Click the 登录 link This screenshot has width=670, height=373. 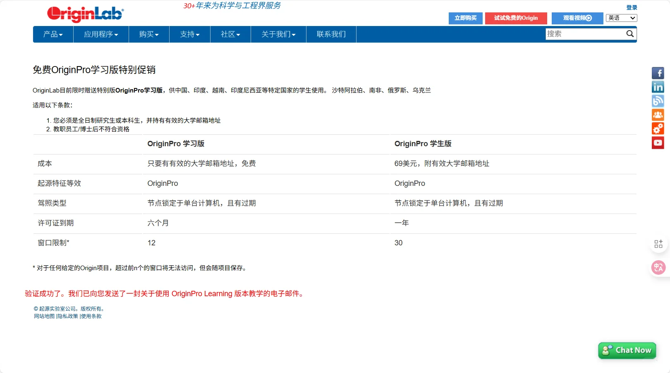click(x=632, y=7)
